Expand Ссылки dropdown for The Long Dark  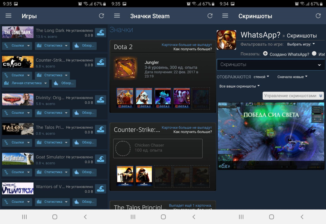tap(17, 46)
